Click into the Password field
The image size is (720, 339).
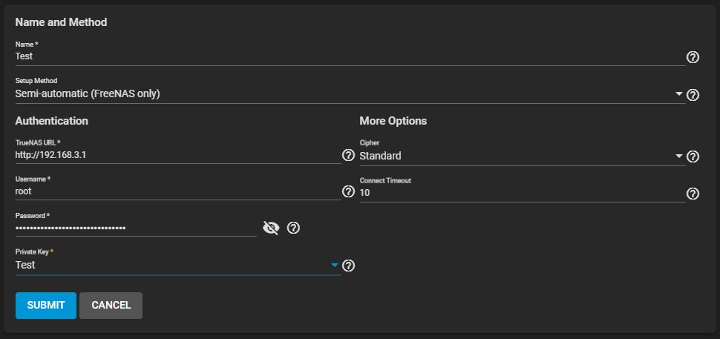(x=135, y=228)
